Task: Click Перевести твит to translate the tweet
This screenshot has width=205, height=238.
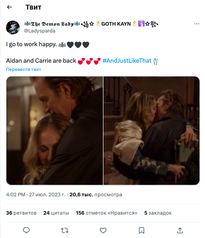Action: click(x=23, y=70)
